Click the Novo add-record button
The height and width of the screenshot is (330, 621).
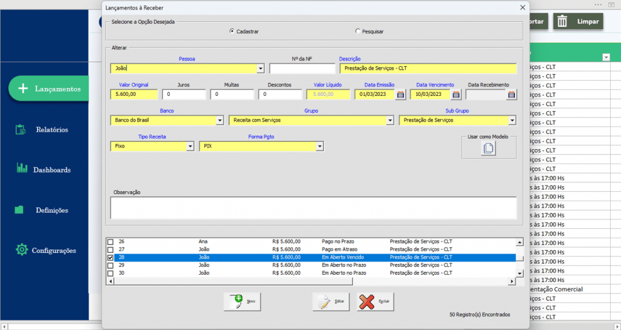[242, 301]
